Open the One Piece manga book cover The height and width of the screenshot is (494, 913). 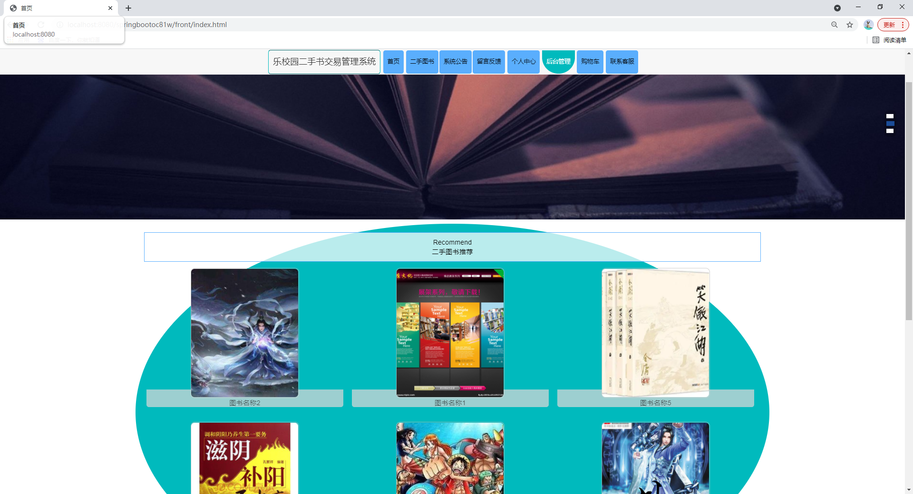click(x=450, y=458)
